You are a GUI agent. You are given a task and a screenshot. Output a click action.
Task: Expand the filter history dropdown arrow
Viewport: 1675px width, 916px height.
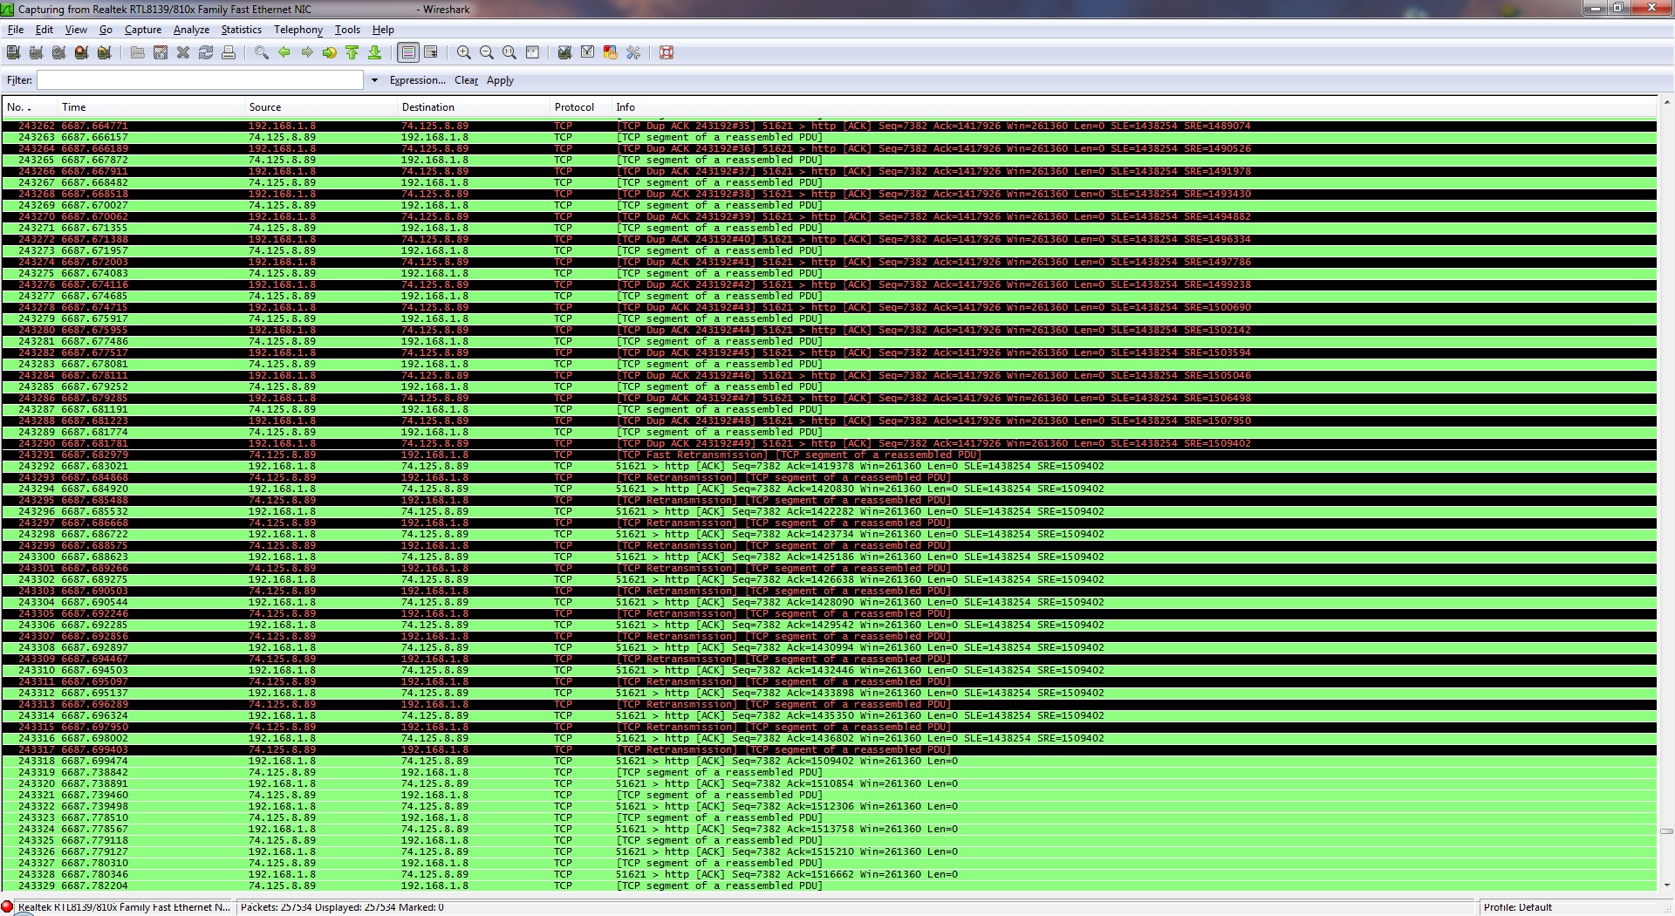click(374, 80)
